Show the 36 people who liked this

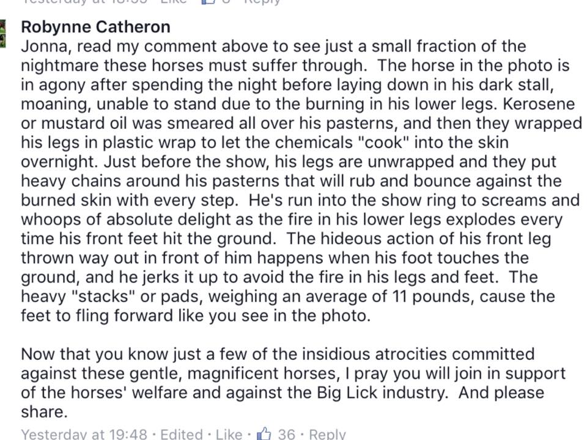pos(286,434)
